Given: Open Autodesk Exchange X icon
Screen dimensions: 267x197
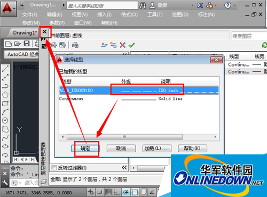Looking at the screenshot, I should [x=200, y=5].
